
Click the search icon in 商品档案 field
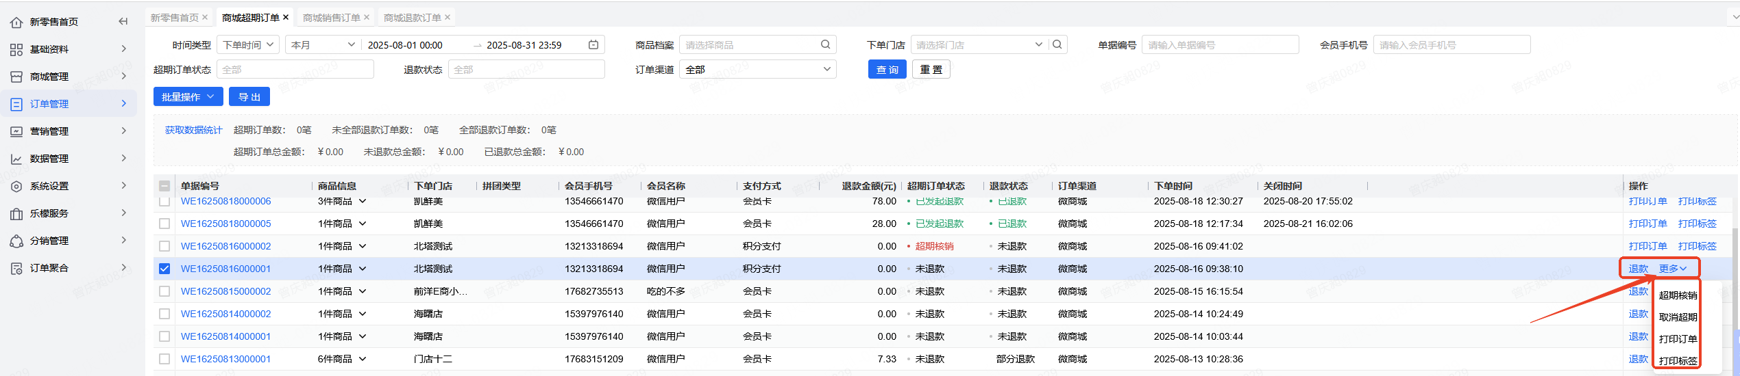[x=825, y=44]
